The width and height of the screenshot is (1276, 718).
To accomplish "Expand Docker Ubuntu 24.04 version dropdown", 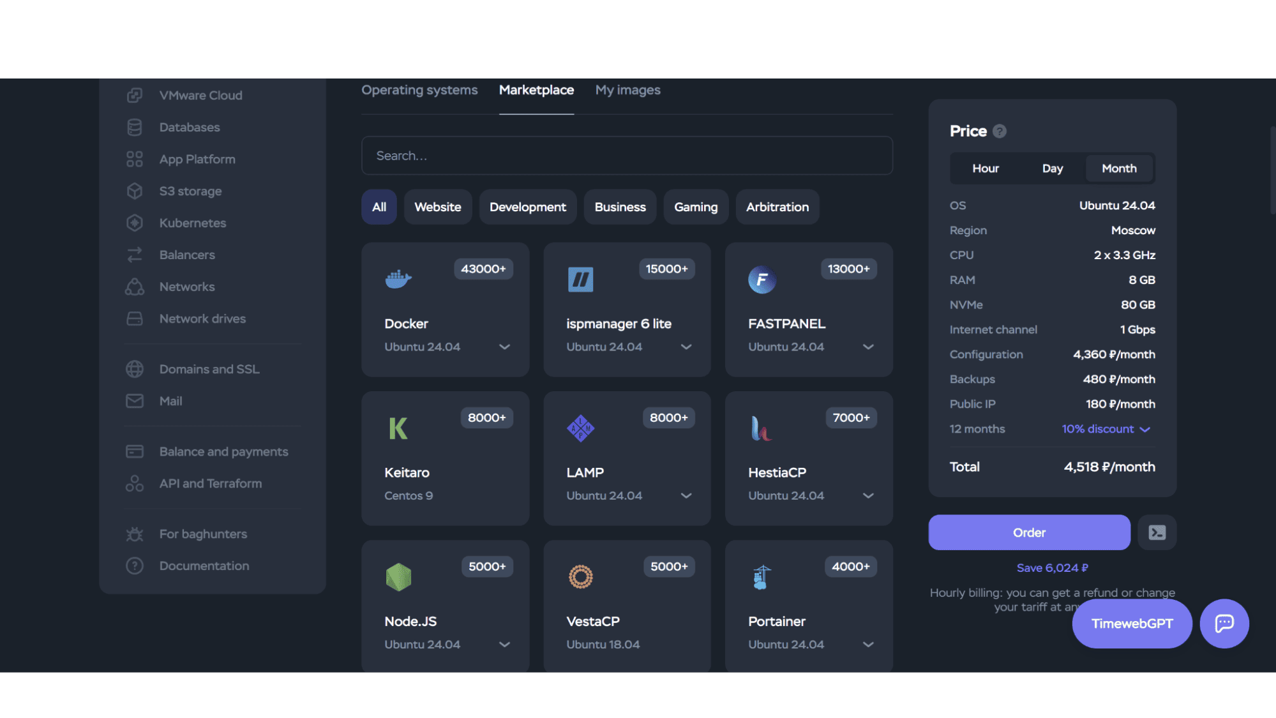I will pos(504,347).
